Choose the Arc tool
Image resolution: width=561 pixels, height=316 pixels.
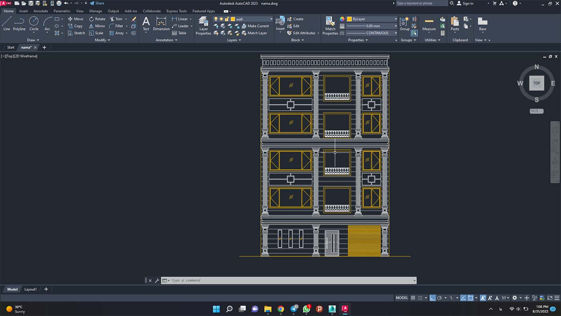point(47,24)
